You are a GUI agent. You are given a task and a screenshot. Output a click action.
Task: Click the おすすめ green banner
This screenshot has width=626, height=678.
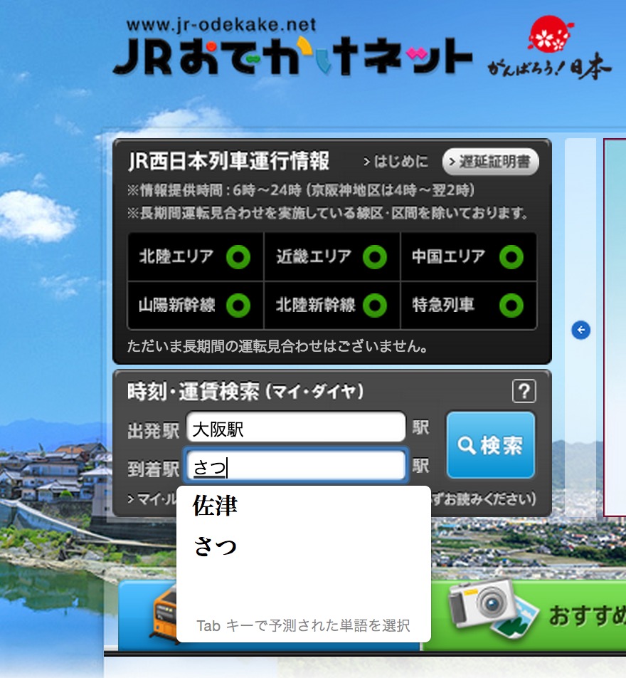pos(524,615)
